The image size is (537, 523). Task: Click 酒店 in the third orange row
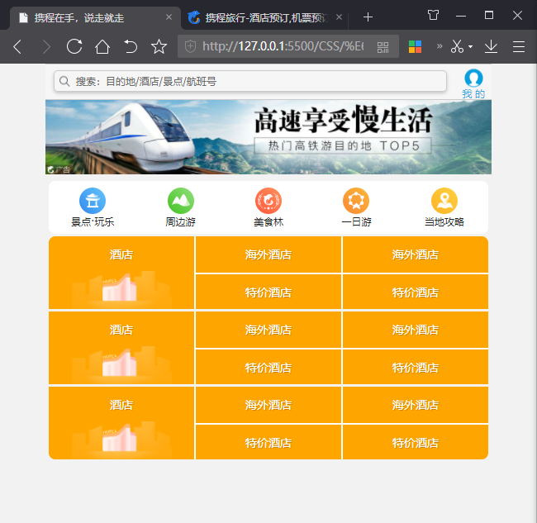(121, 423)
